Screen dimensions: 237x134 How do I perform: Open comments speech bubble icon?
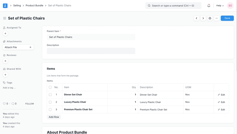pos(13,104)
